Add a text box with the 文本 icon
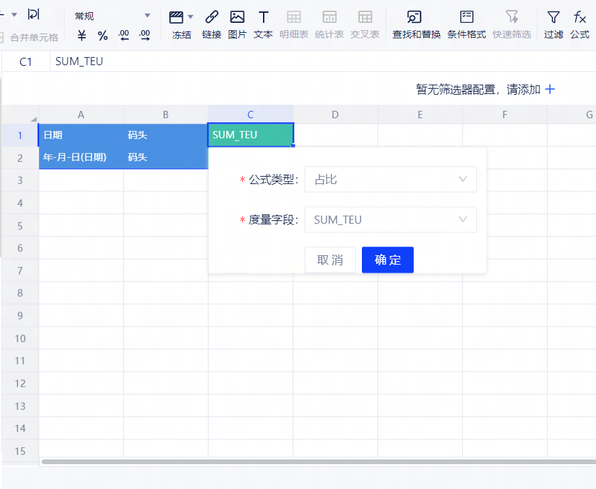Viewport: 596px width, 489px height. click(263, 17)
